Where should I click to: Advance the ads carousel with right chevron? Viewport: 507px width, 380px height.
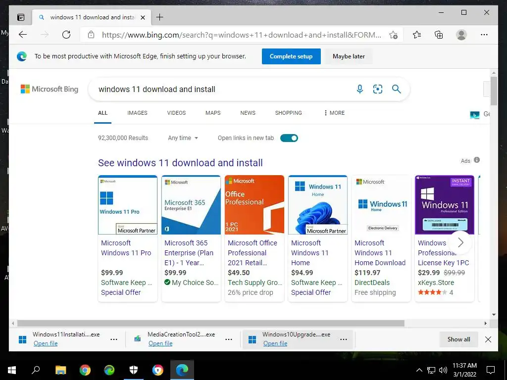pyautogui.click(x=460, y=242)
